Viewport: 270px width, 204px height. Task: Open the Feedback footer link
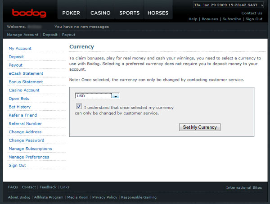click(48, 187)
